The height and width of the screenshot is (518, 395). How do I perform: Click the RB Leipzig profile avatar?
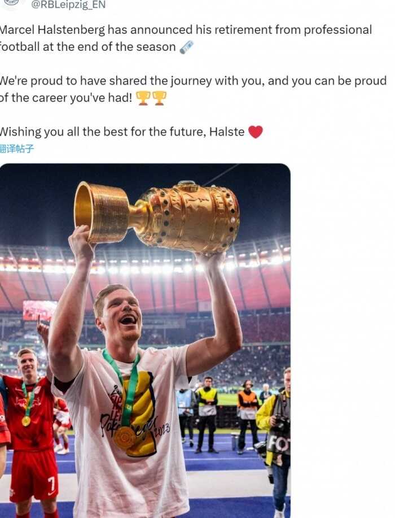[11, 4]
